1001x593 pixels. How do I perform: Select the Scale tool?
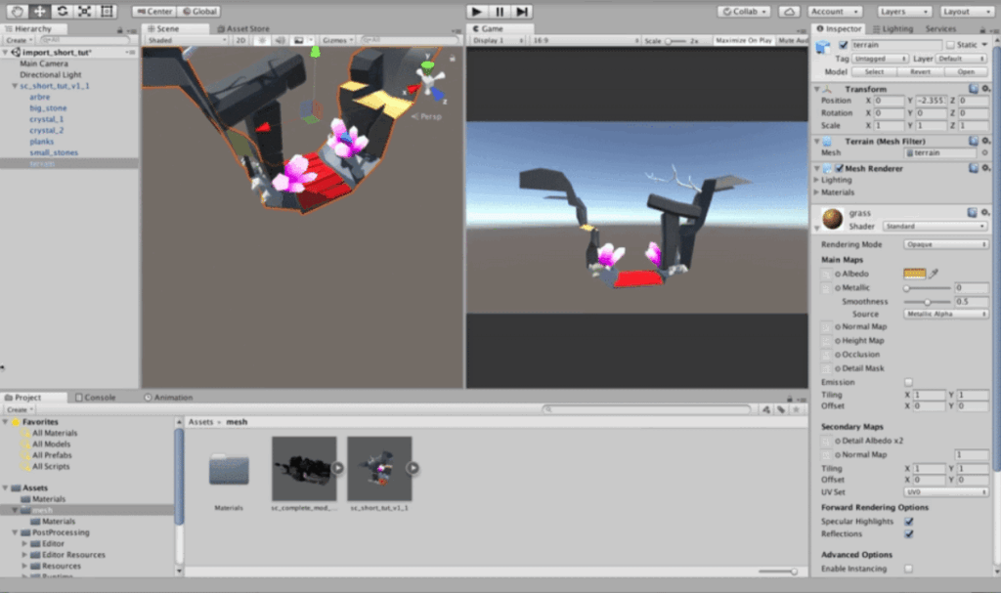click(84, 12)
